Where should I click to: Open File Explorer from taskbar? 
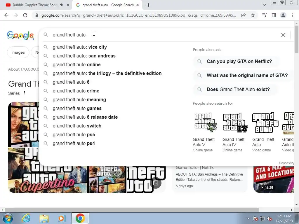[x=44, y=218]
